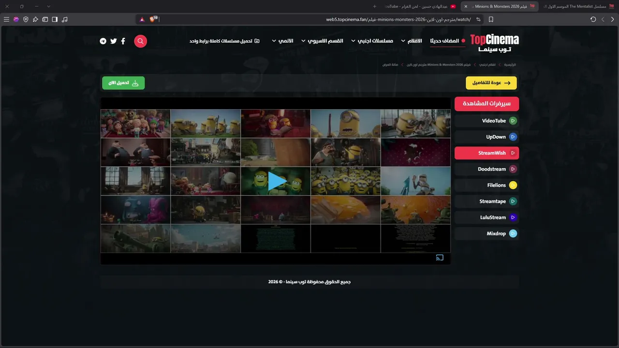Open the Twitter icon link
The width and height of the screenshot is (619, 348).
tap(114, 41)
